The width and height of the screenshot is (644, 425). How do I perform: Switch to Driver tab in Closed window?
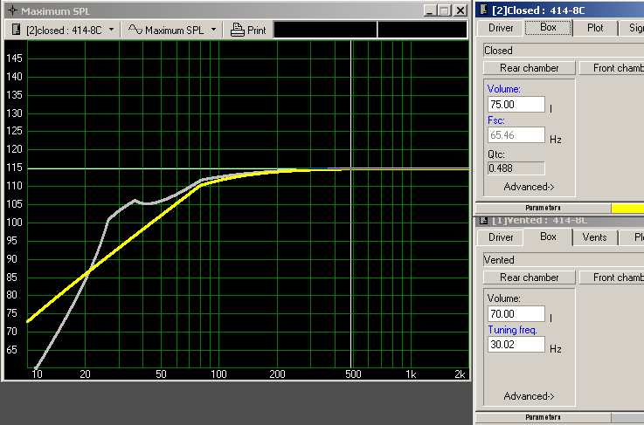[501, 28]
